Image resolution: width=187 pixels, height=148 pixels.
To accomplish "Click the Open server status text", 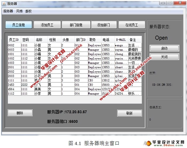I will pos(161,38).
